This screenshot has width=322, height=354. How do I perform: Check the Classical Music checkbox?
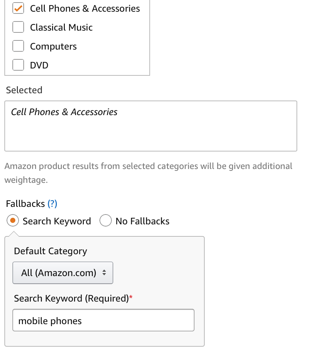coord(18,27)
